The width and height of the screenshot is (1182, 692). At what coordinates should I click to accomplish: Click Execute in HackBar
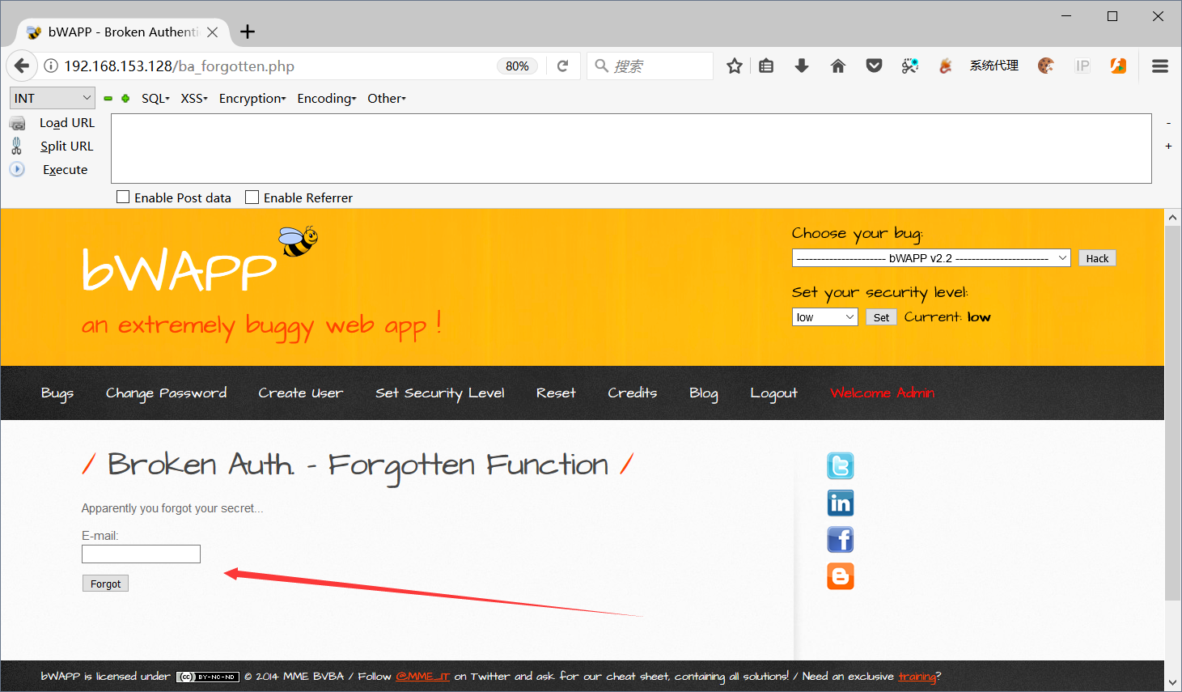(65, 170)
